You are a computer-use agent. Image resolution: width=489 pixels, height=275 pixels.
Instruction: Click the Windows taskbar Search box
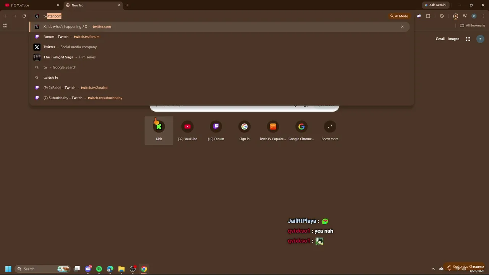coord(43,269)
